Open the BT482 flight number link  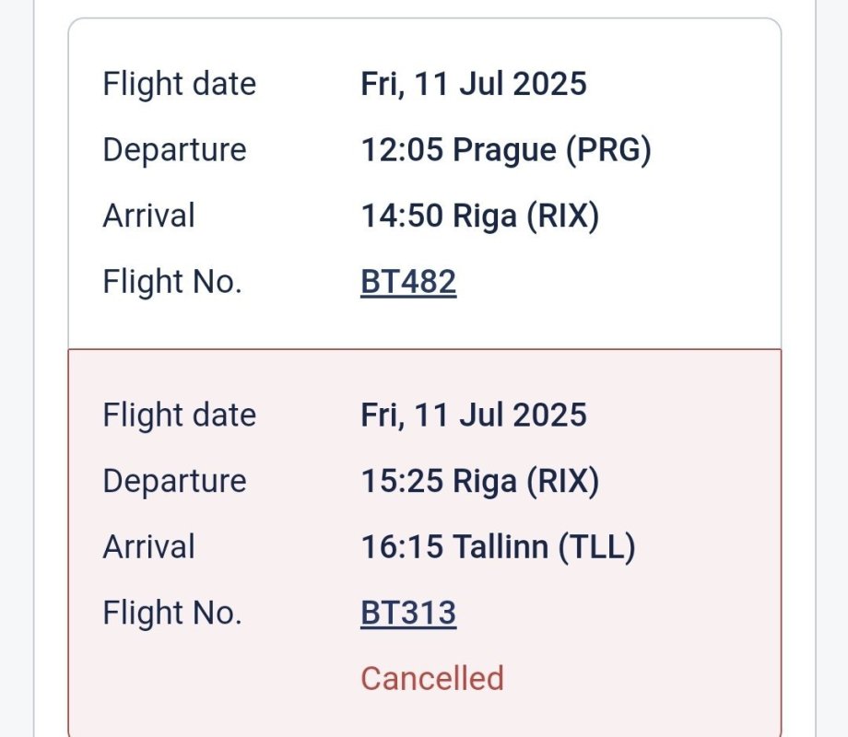pyautogui.click(x=408, y=282)
